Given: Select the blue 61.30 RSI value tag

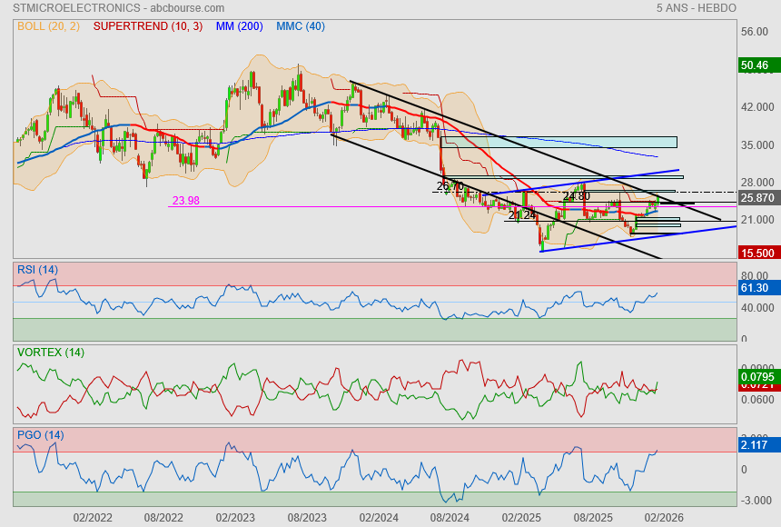Looking at the screenshot, I should pyautogui.click(x=755, y=288).
